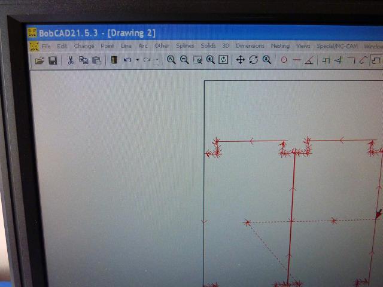Click the BobCAD document icon beside File
Screen dimensions: 383x287
pyautogui.click(x=34, y=47)
